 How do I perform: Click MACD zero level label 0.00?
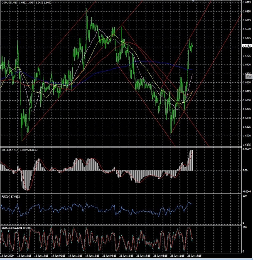point(245,170)
